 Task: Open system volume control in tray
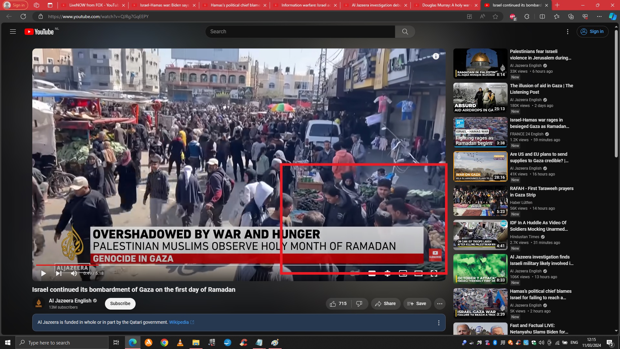tap(542, 343)
